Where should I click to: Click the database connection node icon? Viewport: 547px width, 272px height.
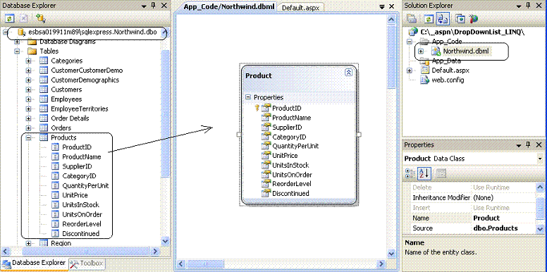21,32
